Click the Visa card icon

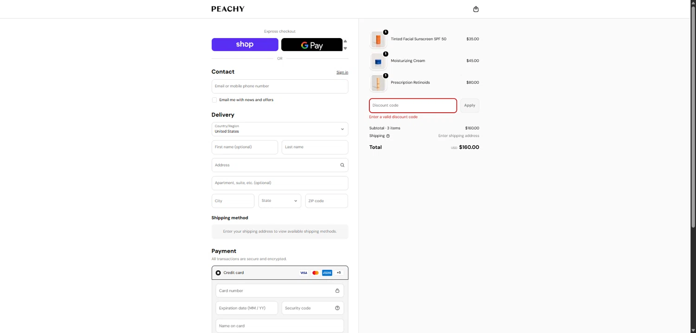[x=303, y=273]
